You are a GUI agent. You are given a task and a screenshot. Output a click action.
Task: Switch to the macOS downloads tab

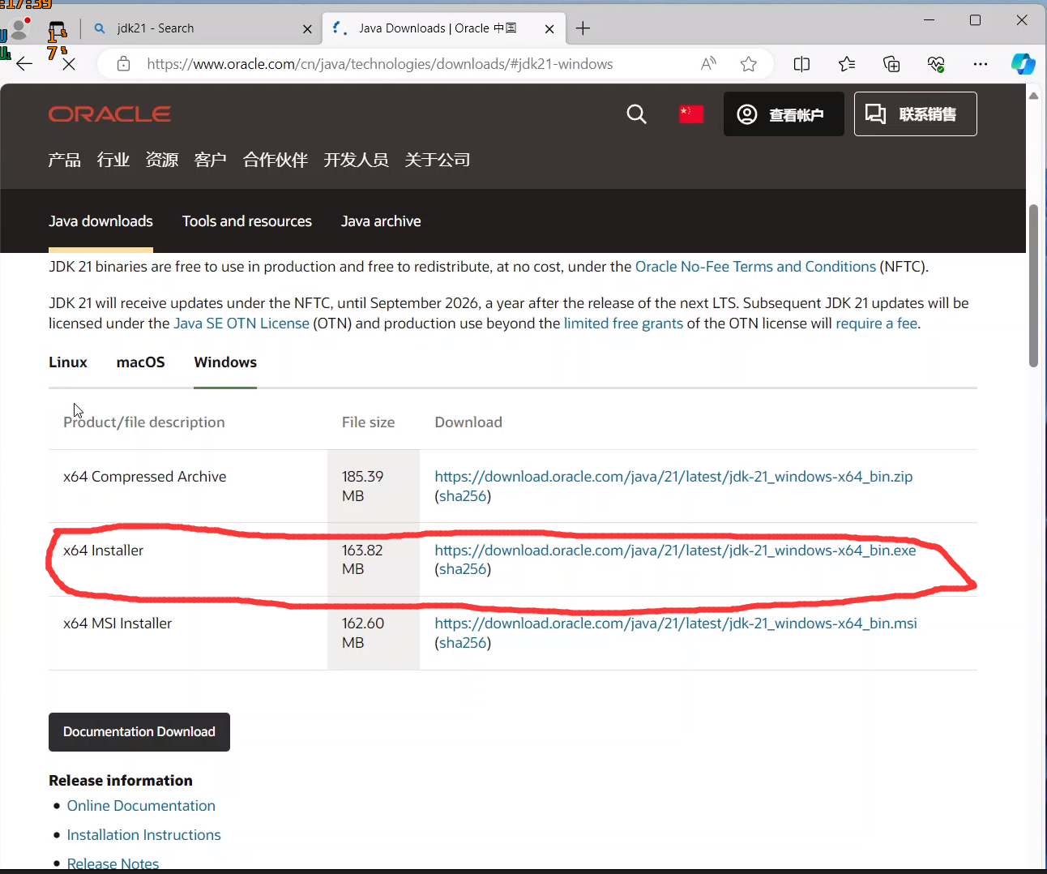pos(141,362)
